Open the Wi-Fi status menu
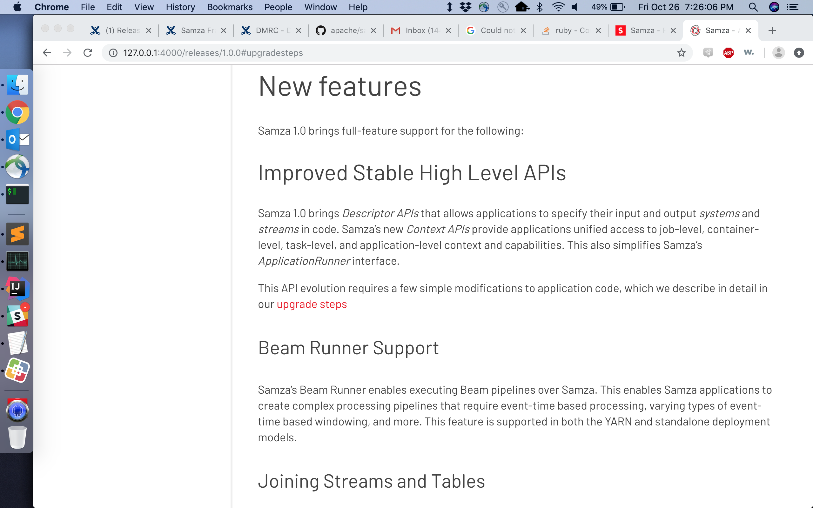 click(558, 7)
